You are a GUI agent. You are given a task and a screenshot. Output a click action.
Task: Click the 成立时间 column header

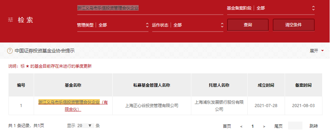tap(266, 85)
